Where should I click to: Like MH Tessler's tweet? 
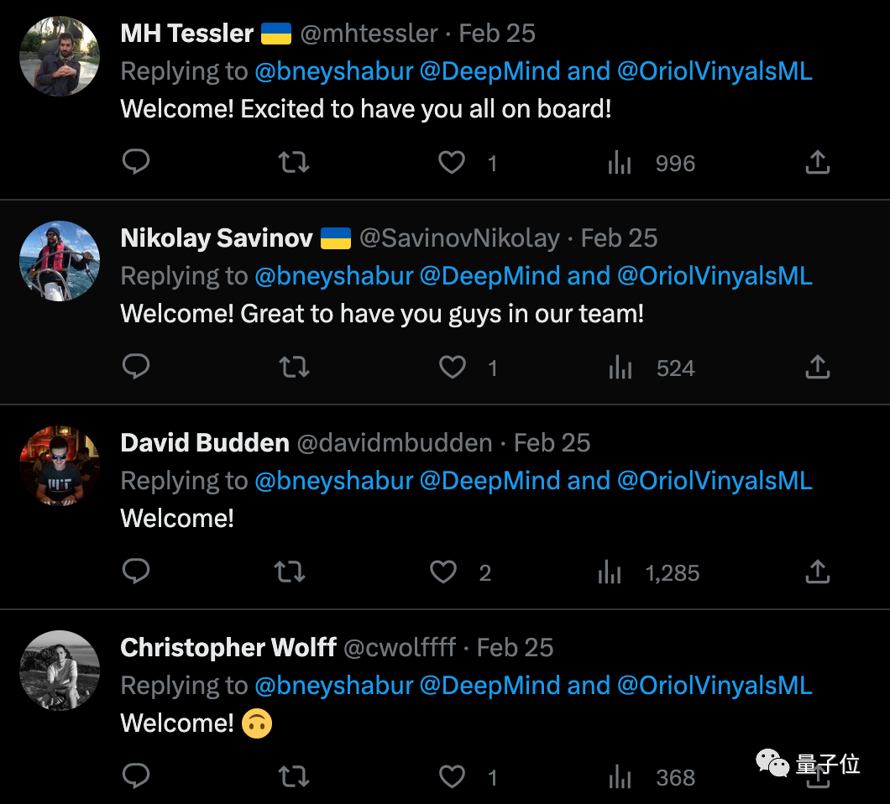click(x=452, y=162)
